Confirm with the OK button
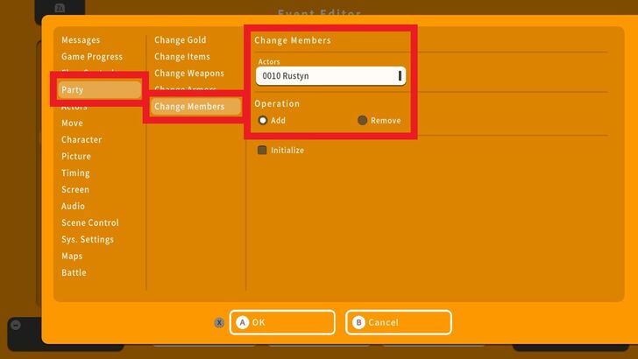Viewport: 638px width, 359px height. tap(282, 322)
